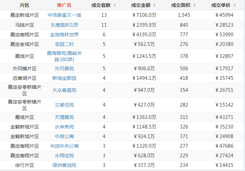Image resolution: width=245 pixels, height=171 pixels.
Task: Click the 片区 column header
Action: (25, 5)
